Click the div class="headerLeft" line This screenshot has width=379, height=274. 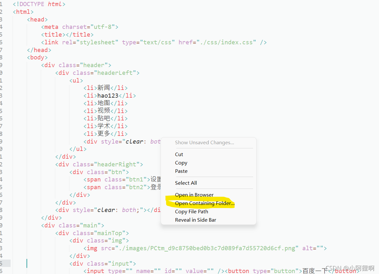point(97,73)
